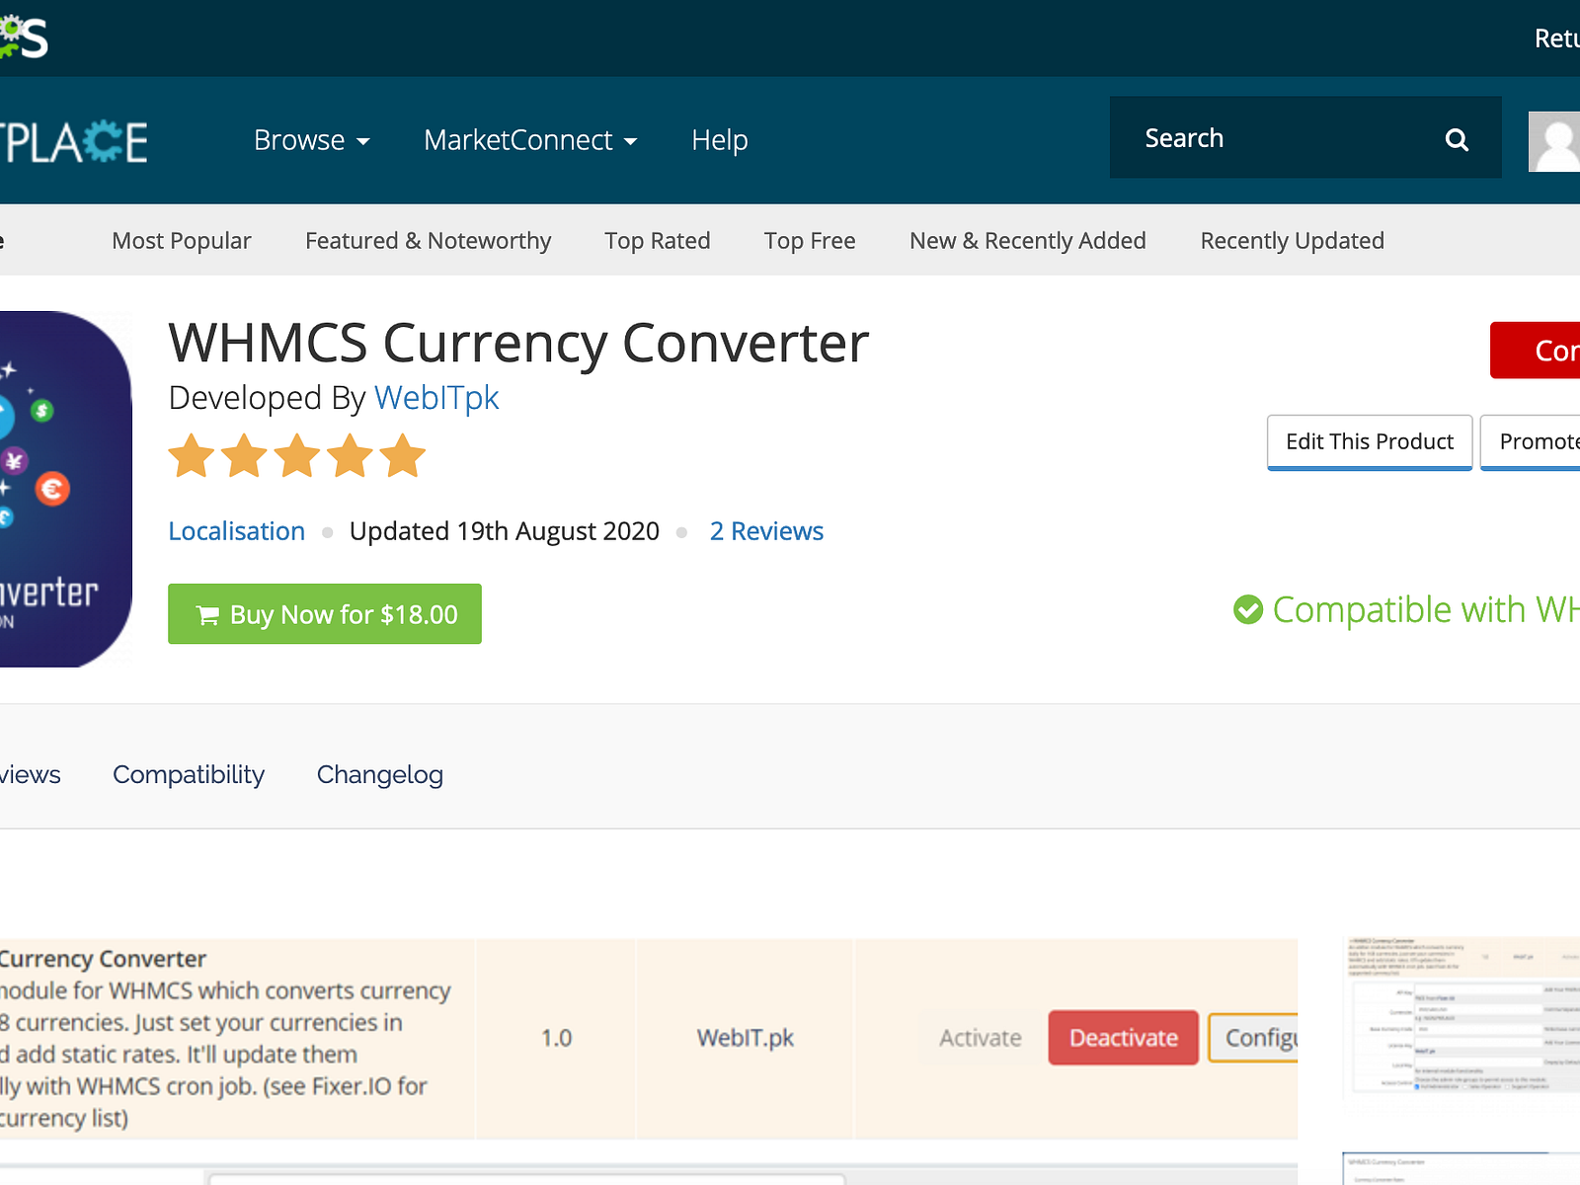Expand the MarketConnect dropdown menu

click(530, 140)
